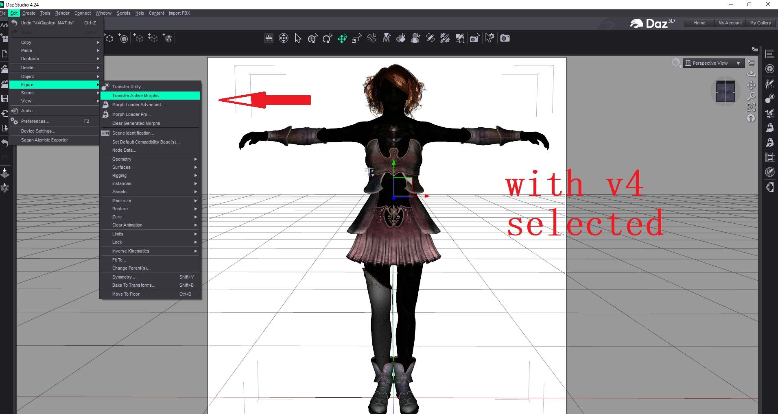The image size is (778, 414).
Task: Activate the Node Selection arrow tool
Action: 298,38
